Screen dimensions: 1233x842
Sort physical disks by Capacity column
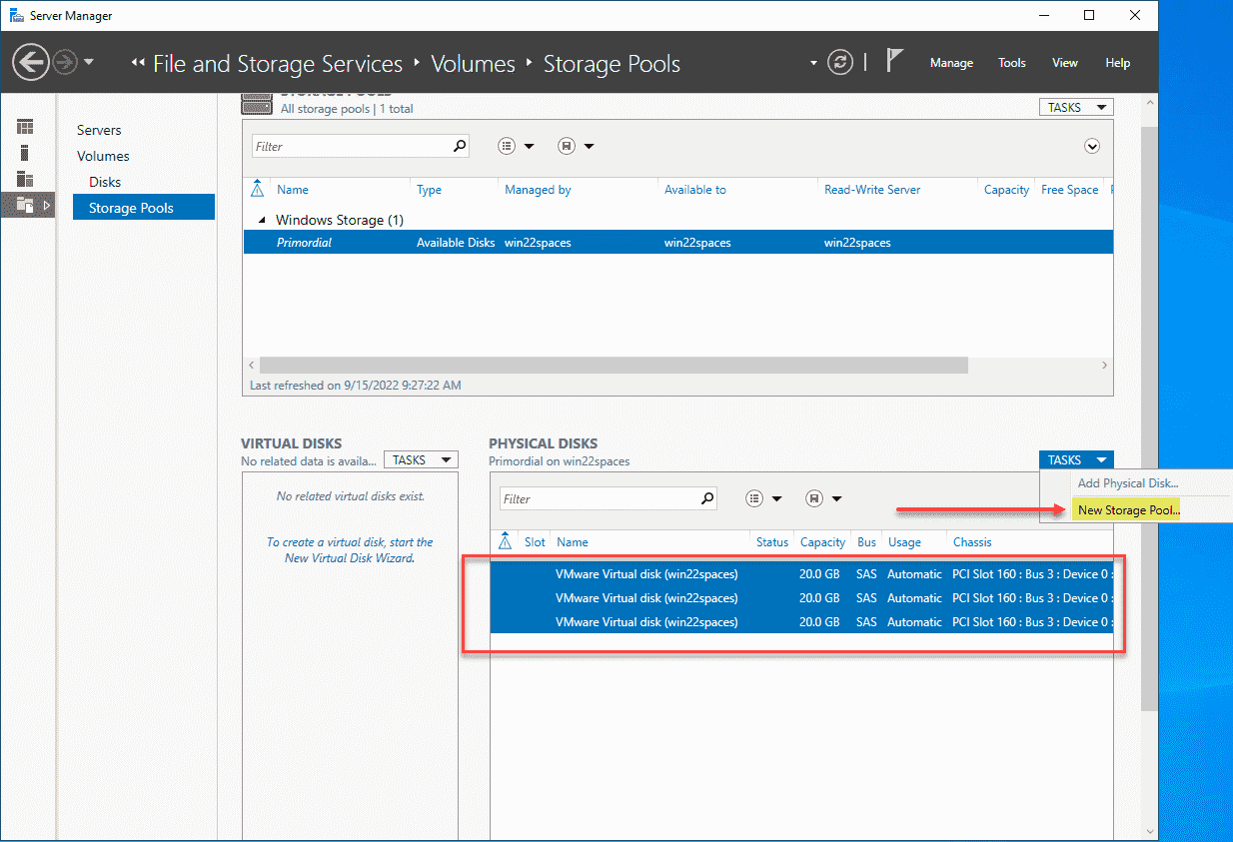(x=823, y=542)
